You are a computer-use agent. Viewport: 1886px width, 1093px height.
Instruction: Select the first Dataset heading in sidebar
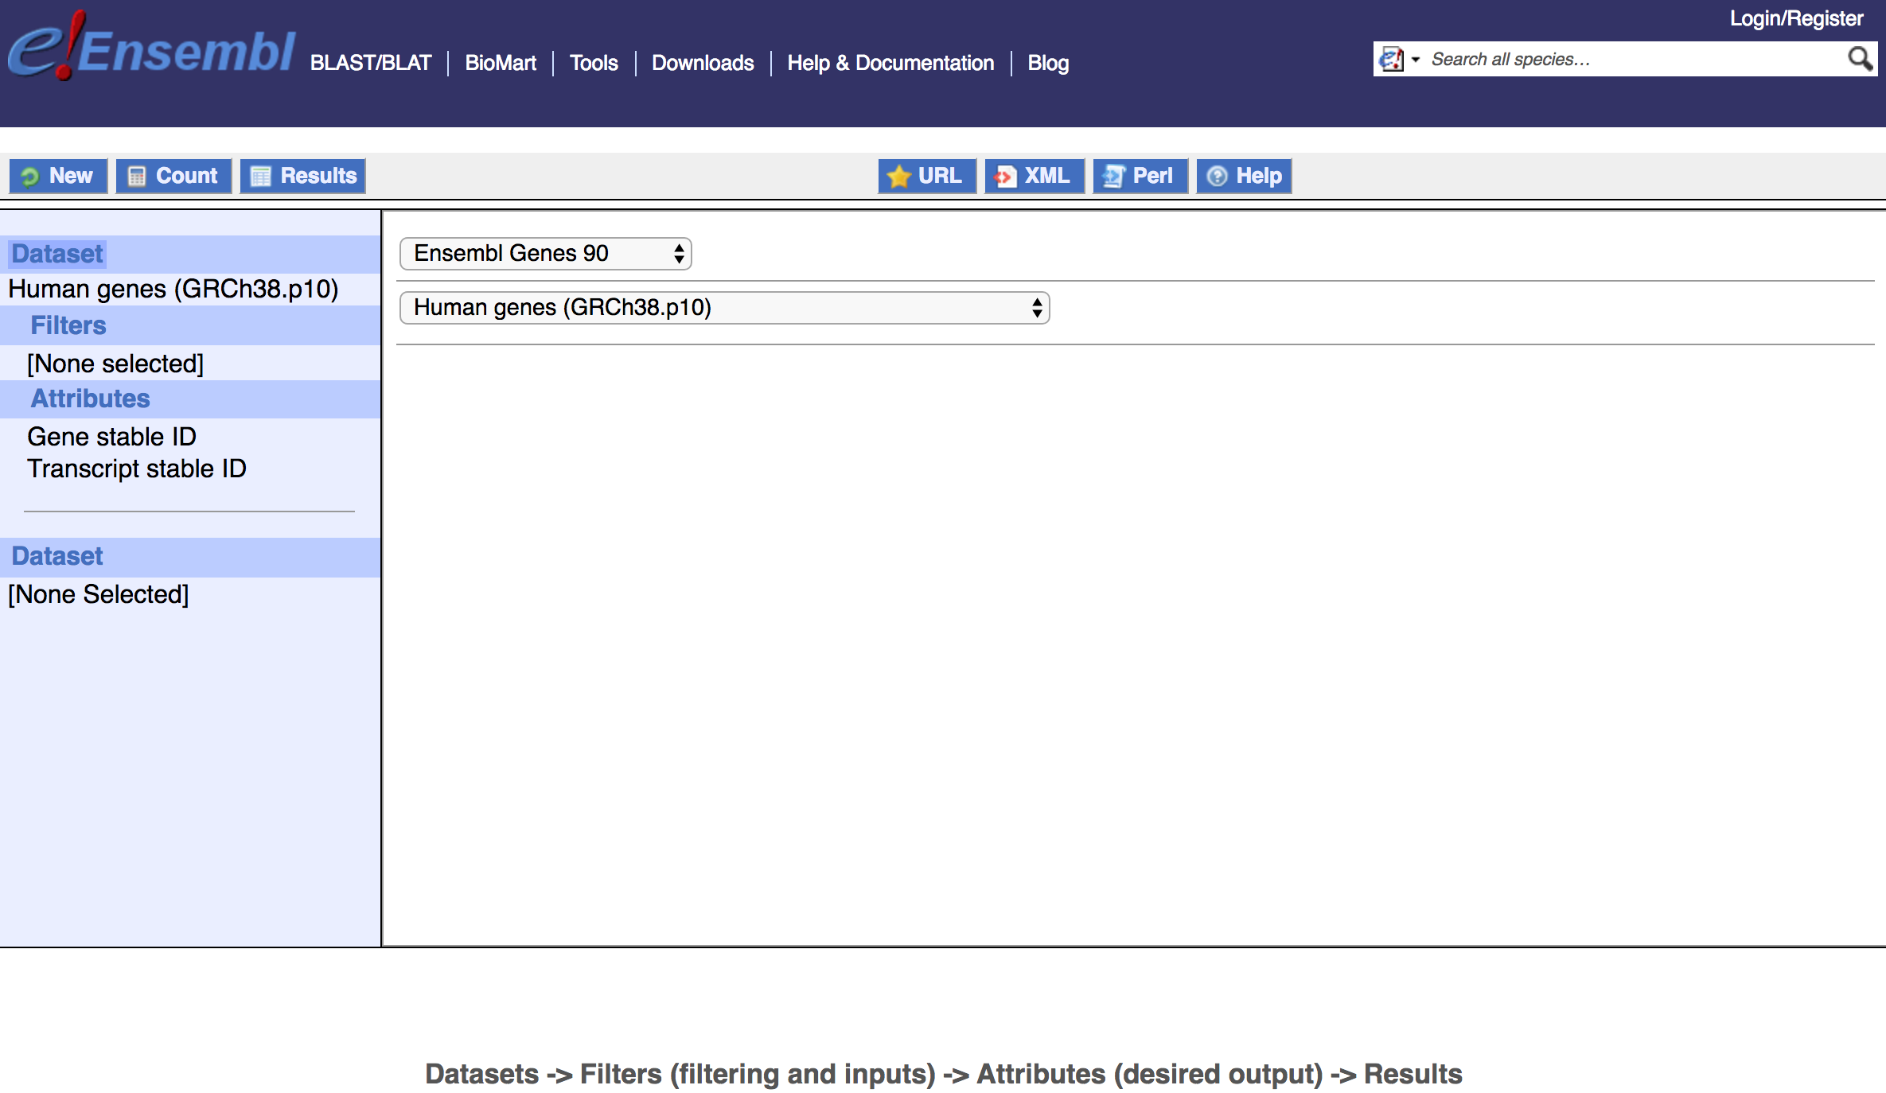click(x=57, y=254)
